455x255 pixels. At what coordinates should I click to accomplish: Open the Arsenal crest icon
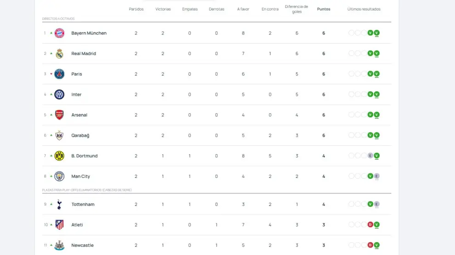(59, 115)
